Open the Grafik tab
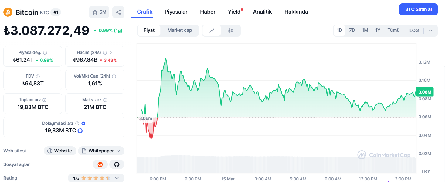The image size is (445, 182). point(145,12)
